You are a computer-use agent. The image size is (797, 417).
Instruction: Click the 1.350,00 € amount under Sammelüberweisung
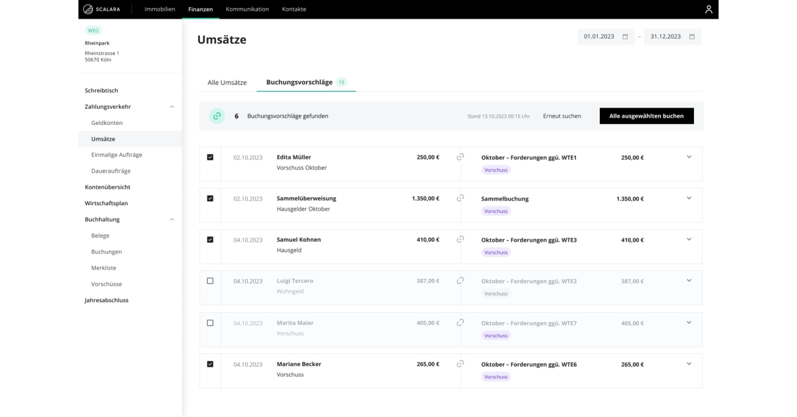pos(425,198)
